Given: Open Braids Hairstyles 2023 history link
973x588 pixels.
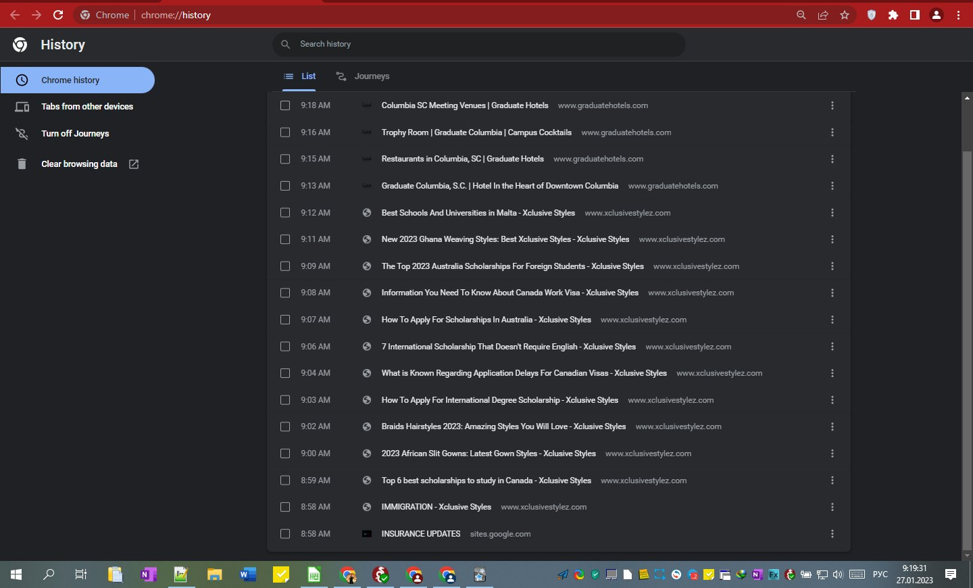Looking at the screenshot, I should coord(503,426).
